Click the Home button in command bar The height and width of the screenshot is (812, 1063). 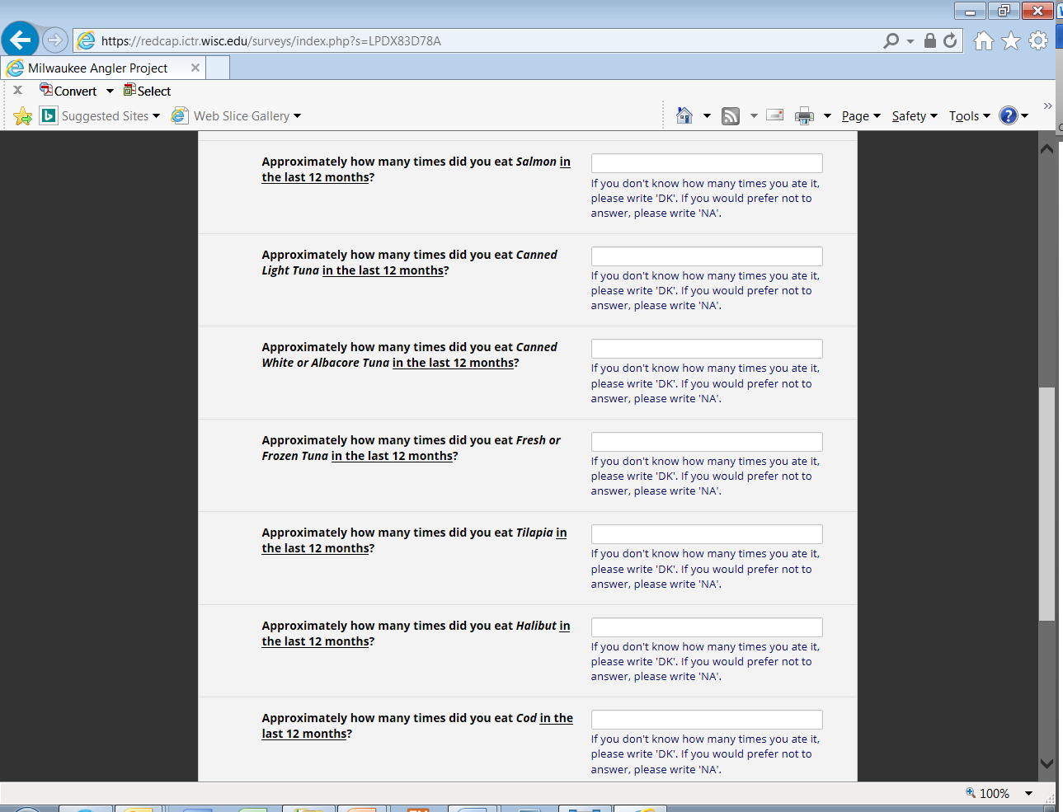(684, 115)
